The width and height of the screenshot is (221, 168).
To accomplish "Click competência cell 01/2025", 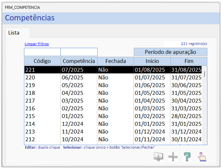I will 73,116.
